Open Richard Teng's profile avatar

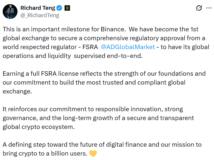coord(10,12)
